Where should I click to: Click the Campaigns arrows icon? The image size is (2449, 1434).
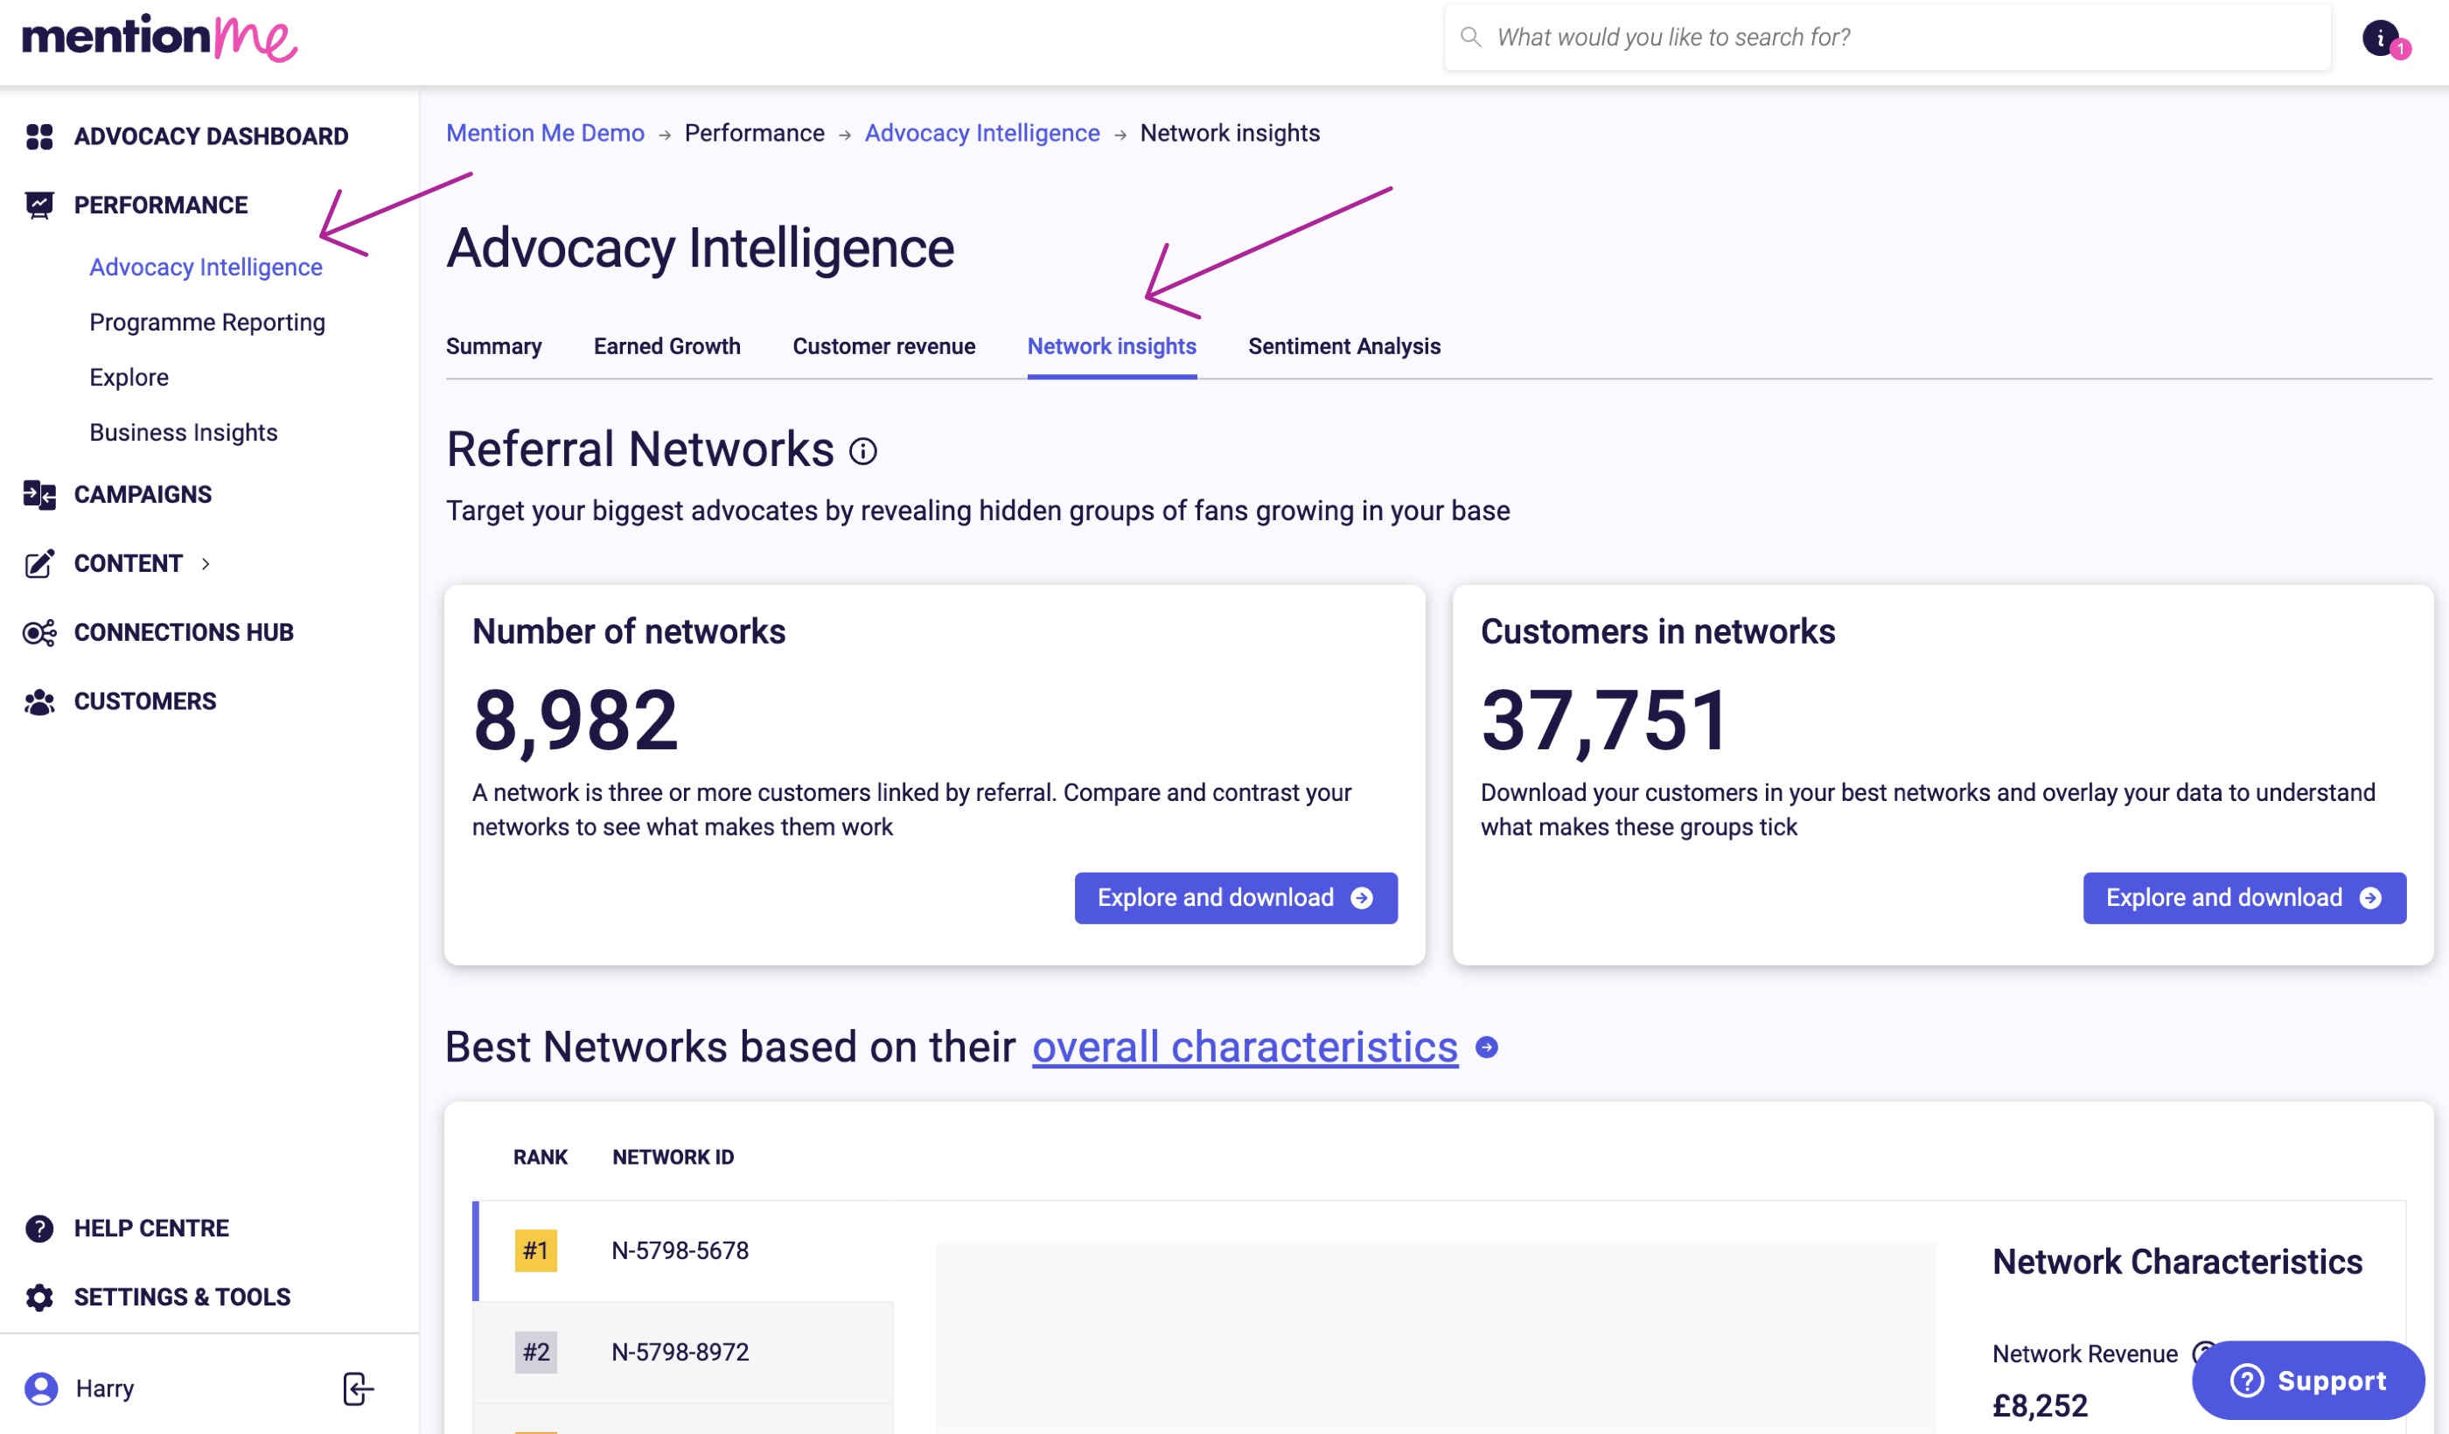38,495
